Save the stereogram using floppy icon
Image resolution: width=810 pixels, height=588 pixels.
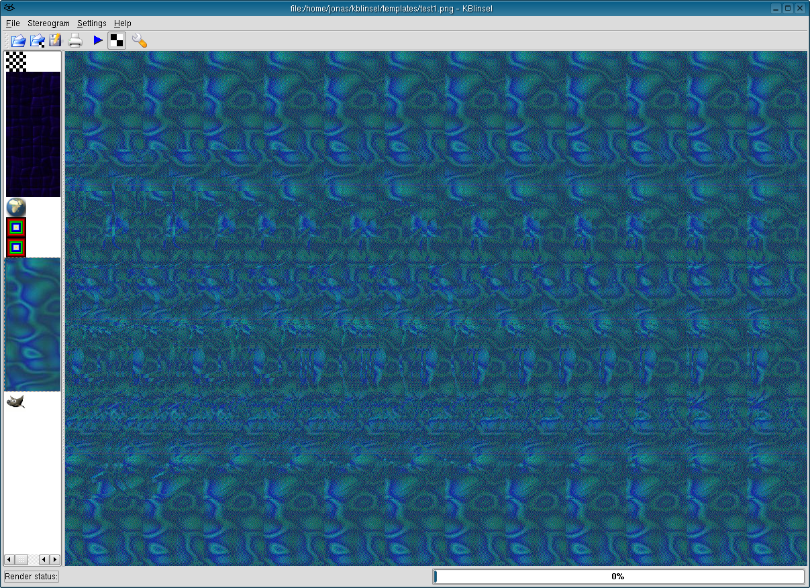[55, 40]
